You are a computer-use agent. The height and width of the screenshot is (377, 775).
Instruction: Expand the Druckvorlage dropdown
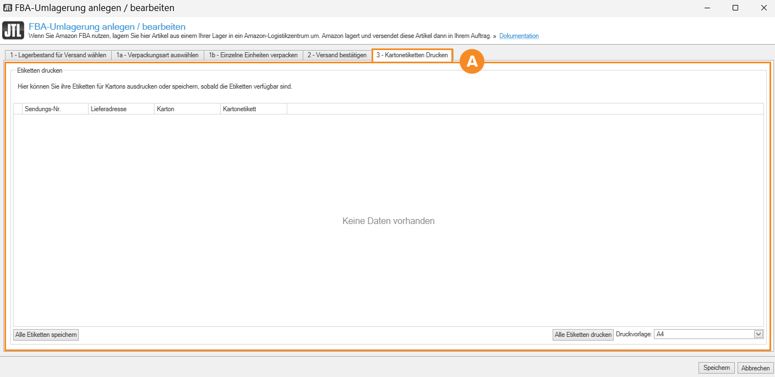pos(758,334)
